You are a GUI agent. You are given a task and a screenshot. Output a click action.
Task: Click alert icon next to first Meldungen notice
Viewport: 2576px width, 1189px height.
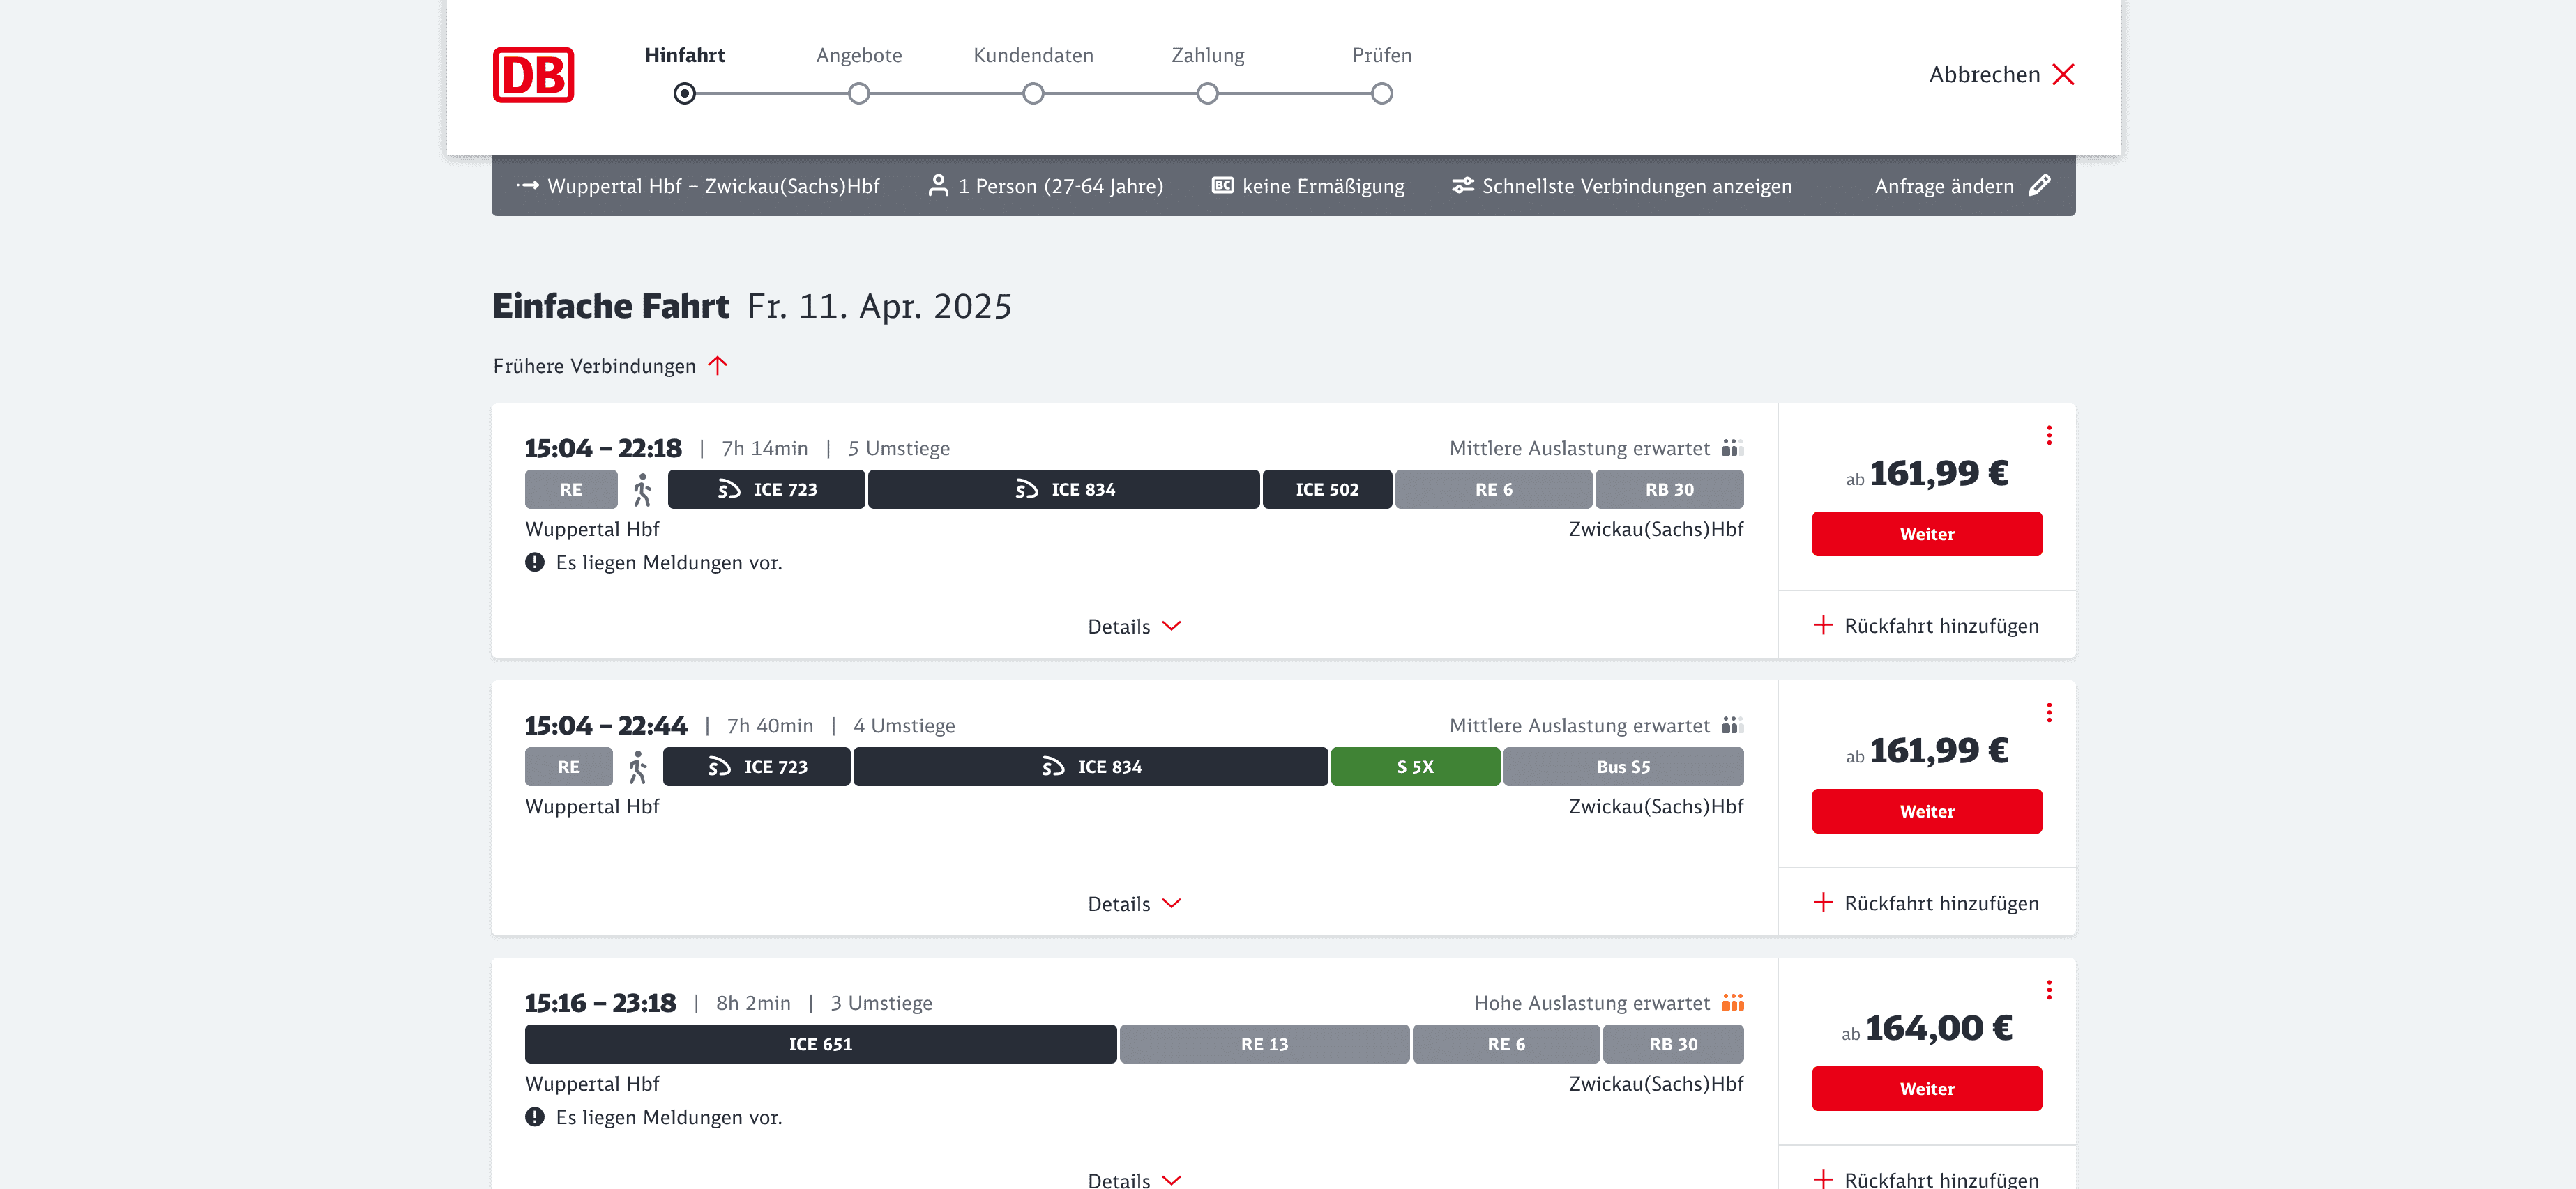535,562
